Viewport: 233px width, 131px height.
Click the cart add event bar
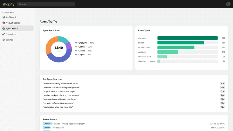[167, 52]
